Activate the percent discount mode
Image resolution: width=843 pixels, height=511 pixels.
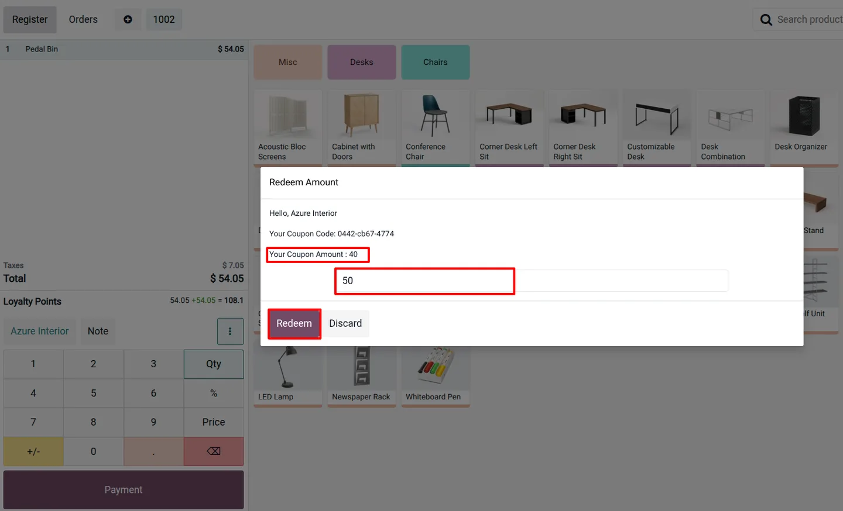click(x=214, y=393)
